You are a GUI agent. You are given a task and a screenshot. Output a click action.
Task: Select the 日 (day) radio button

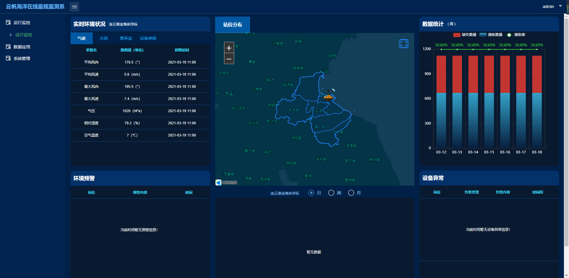[311, 193]
